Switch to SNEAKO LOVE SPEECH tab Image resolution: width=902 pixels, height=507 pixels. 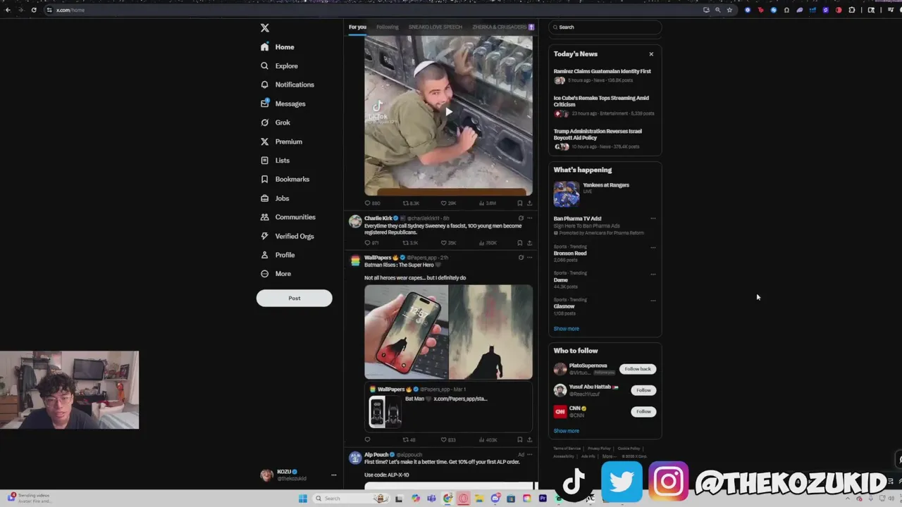[435, 27]
